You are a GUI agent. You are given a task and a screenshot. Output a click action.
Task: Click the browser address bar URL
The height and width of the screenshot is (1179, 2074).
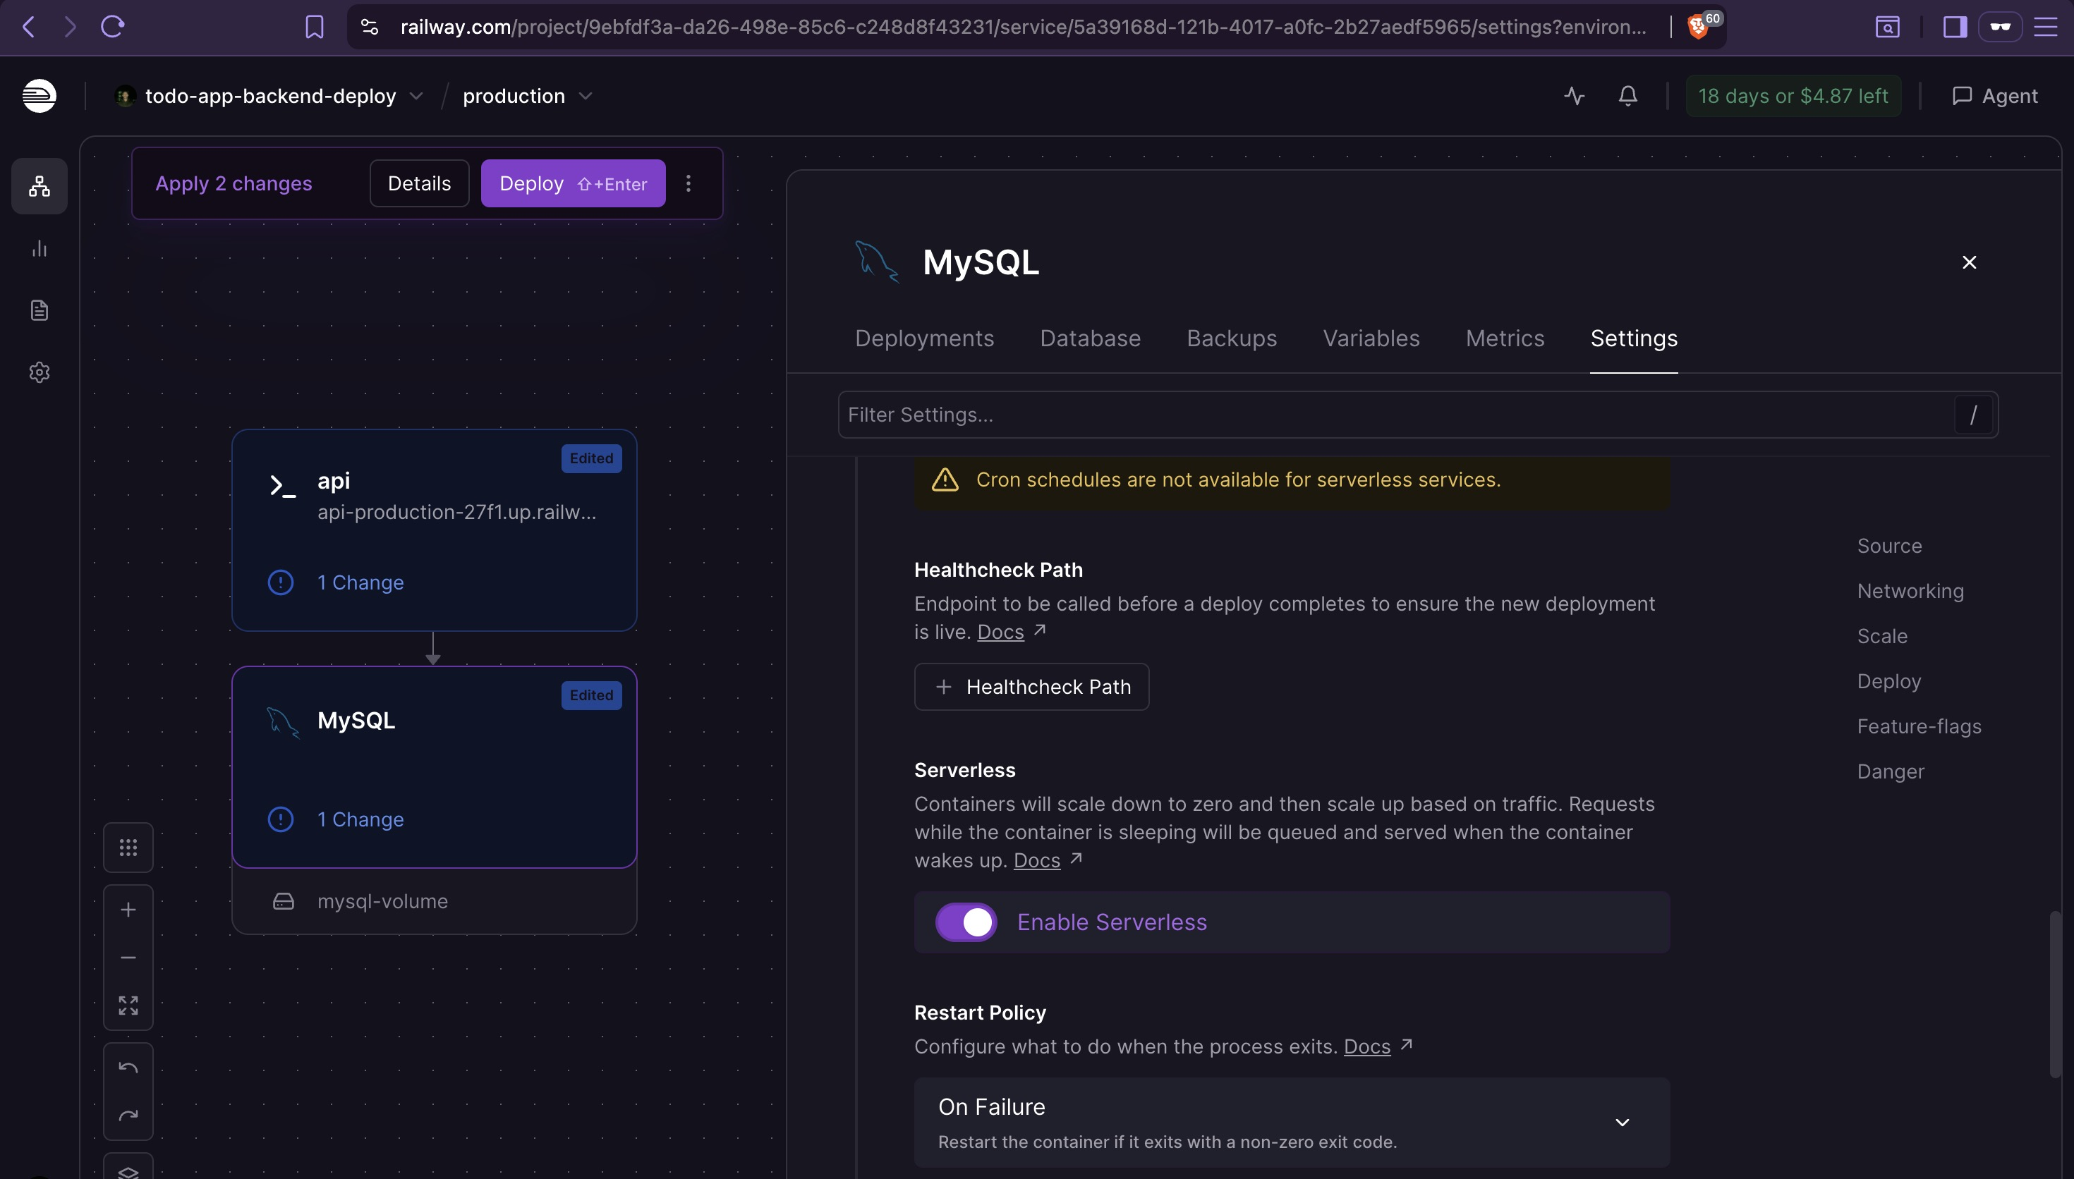[1022, 27]
